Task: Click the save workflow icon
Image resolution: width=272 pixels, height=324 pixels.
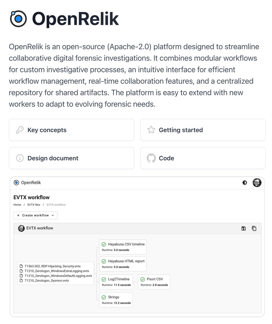Action: point(243,228)
